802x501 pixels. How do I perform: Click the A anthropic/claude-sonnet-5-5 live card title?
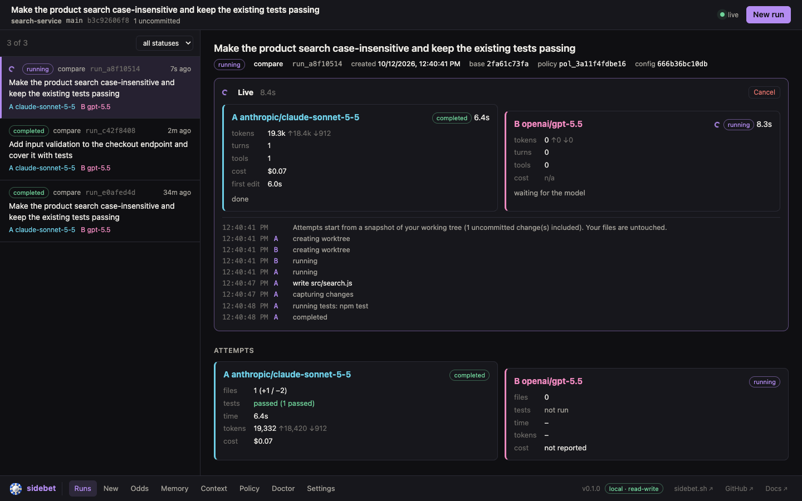tap(296, 117)
